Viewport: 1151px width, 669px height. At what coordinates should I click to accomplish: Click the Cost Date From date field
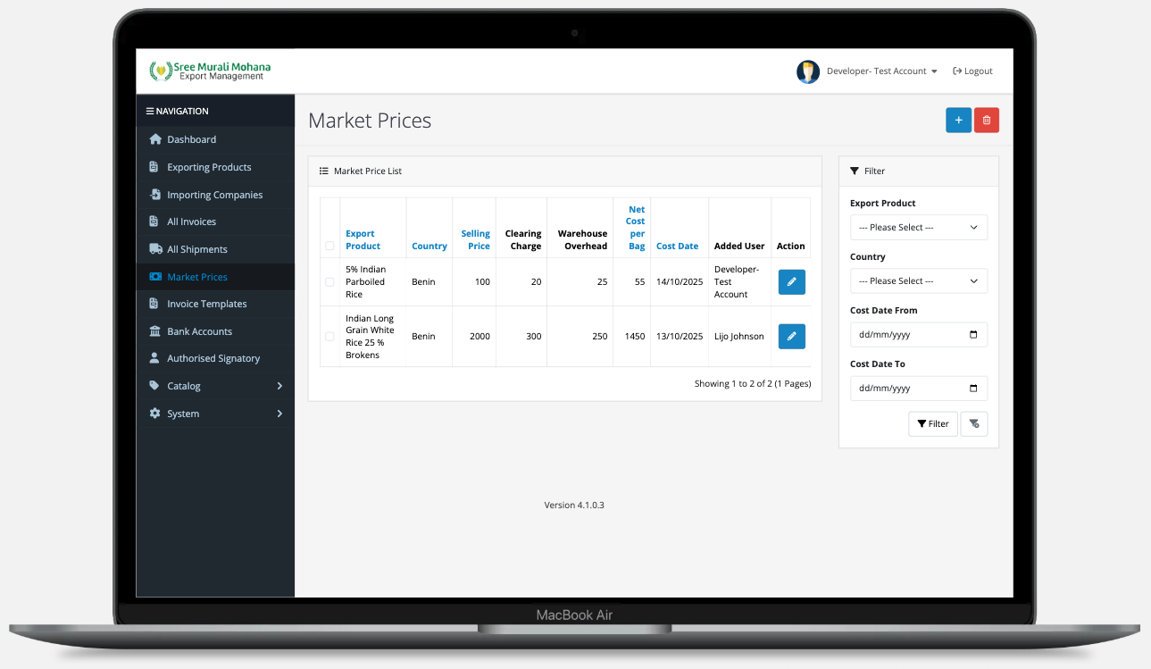click(918, 334)
